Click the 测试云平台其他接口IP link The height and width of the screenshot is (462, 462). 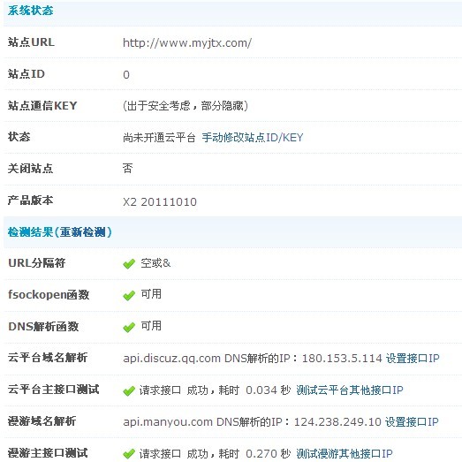[350, 390]
